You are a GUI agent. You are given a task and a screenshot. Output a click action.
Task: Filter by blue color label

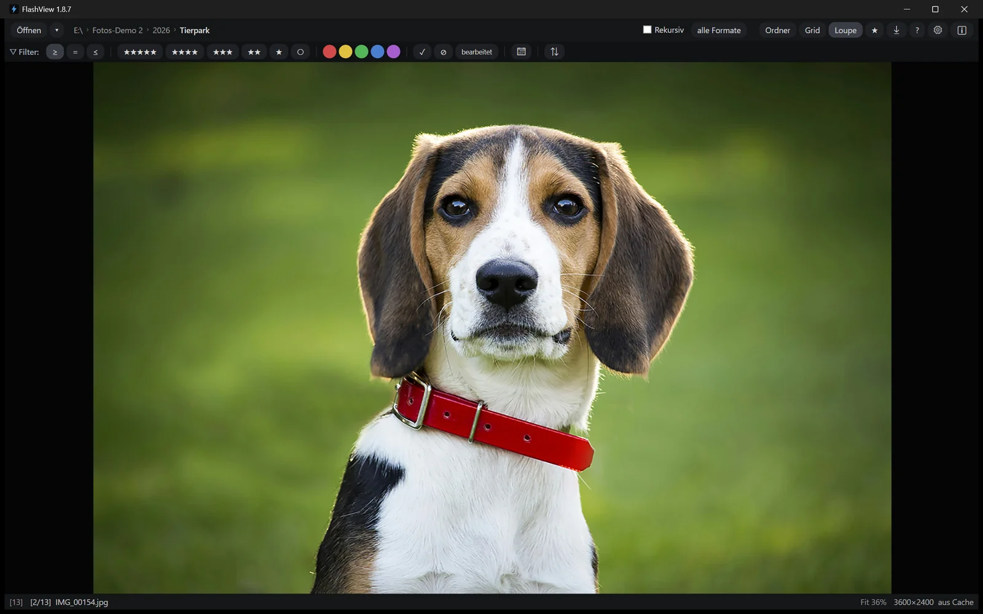click(x=377, y=52)
